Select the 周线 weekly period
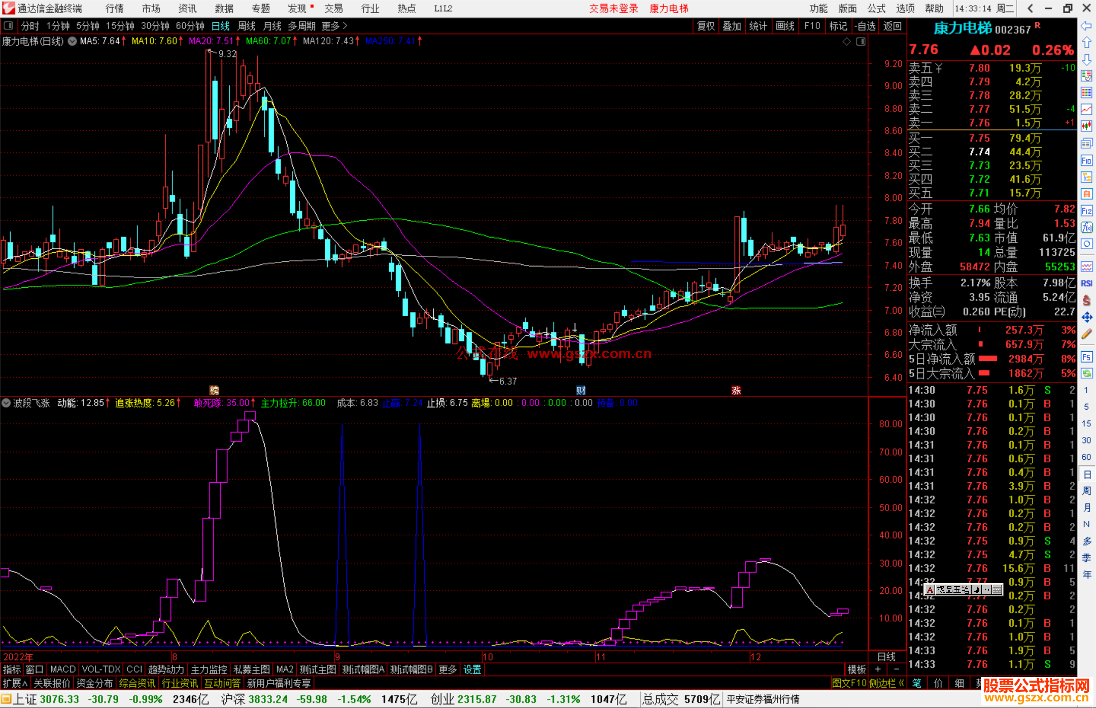Image resolution: width=1096 pixels, height=708 pixels. point(247,26)
